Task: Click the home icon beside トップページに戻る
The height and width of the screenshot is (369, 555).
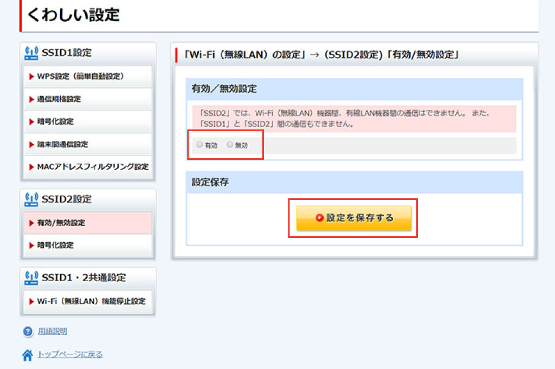Action: pos(28,355)
